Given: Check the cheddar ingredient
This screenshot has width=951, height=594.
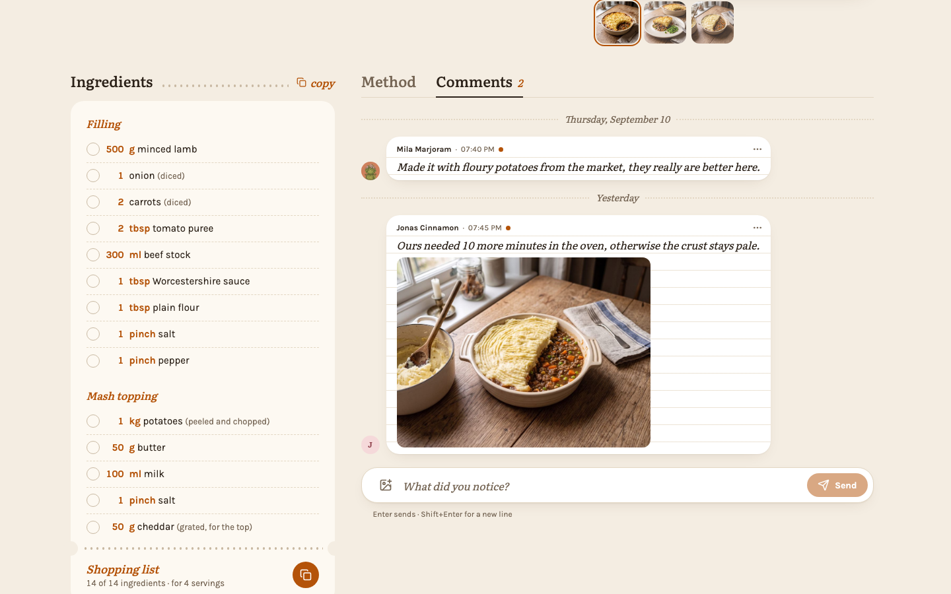Looking at the screenshot, I should pyautogui.click(x=93, y=527).
